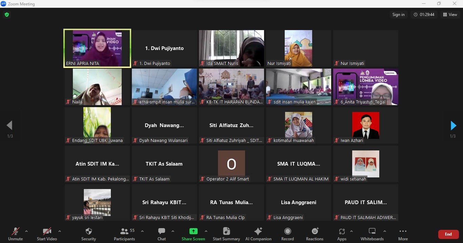Toggle Start Video camera on
Image resolution: width=463 pixels, height=243 pixels.
(47, 232)
